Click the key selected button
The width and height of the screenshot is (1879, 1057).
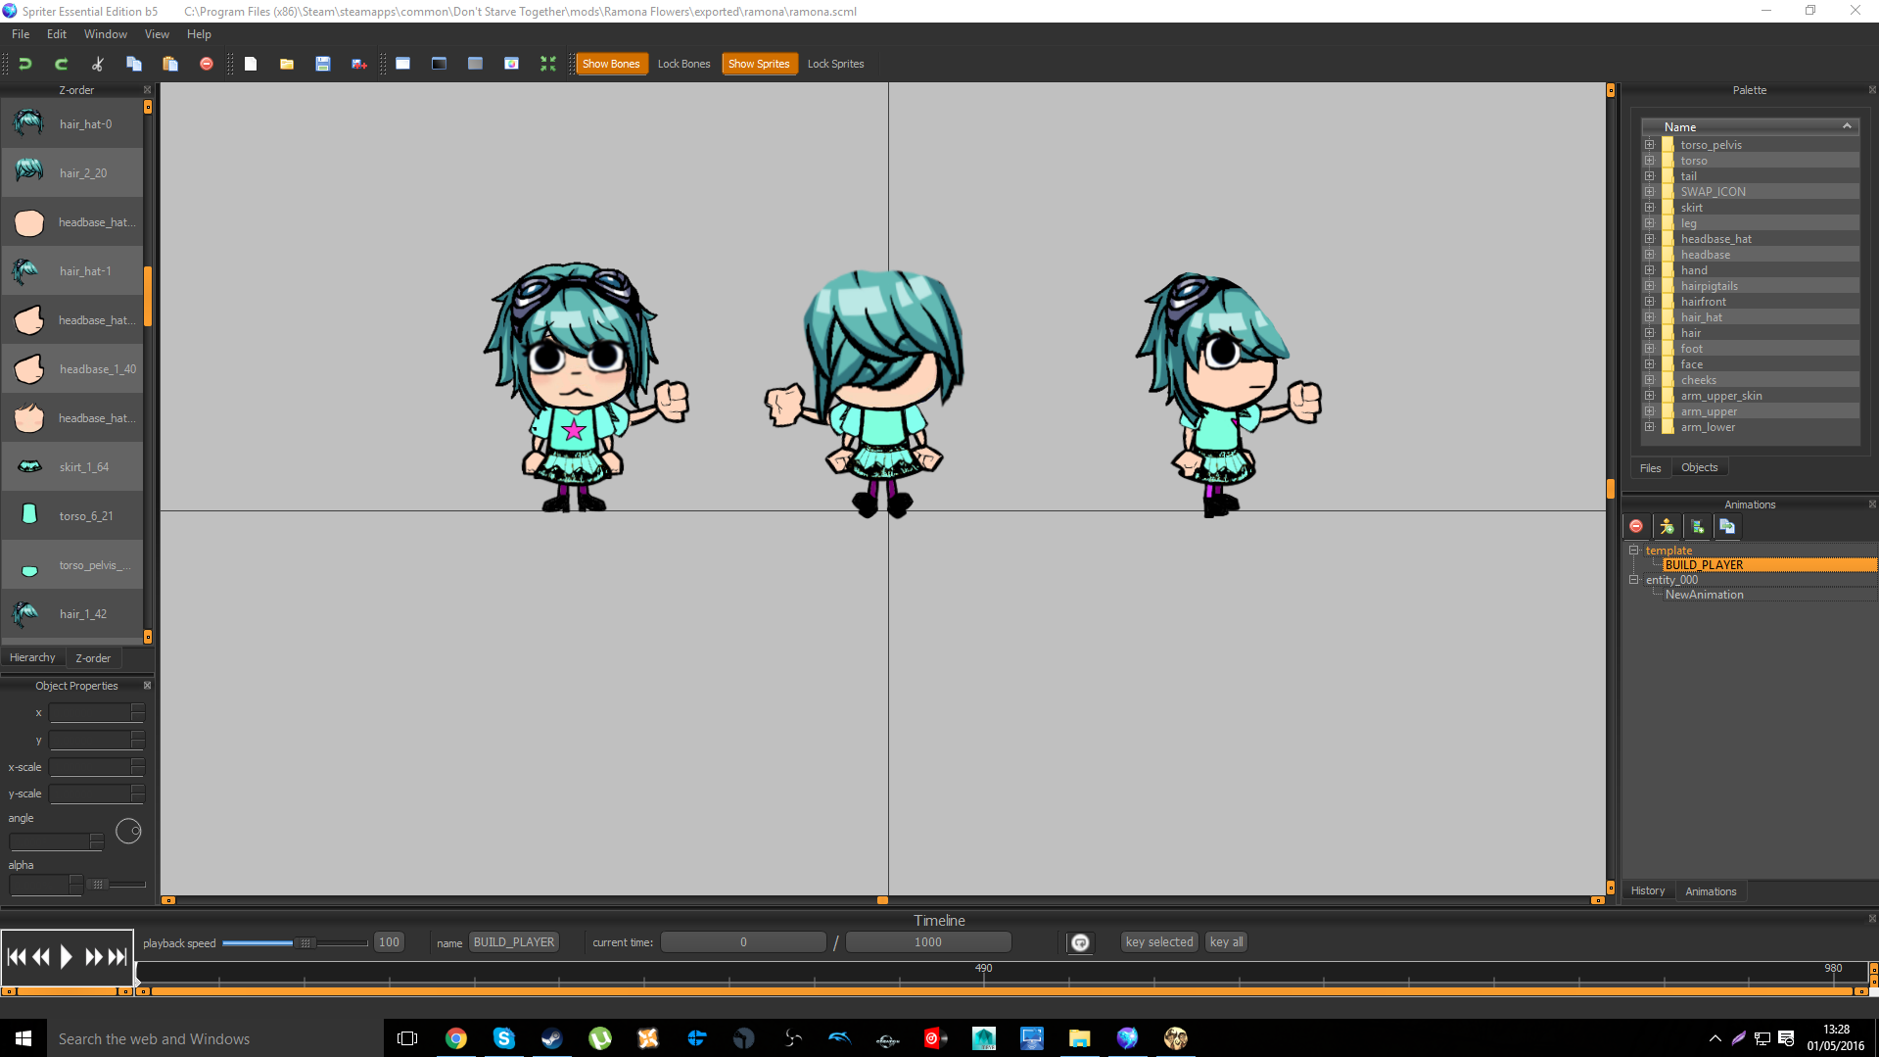tap(1158, 942)
